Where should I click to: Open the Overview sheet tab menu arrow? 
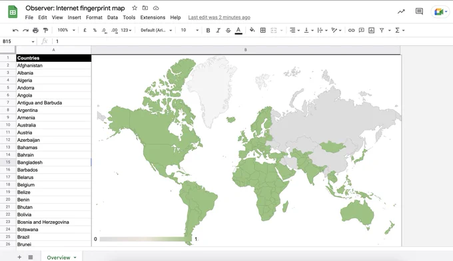point(75,258)
